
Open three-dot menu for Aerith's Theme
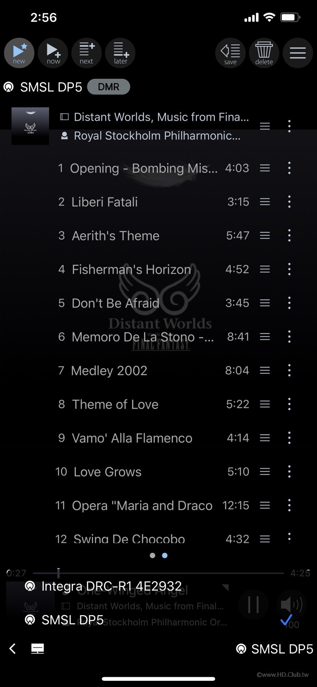pyautogui.click(x=289, y=236)
